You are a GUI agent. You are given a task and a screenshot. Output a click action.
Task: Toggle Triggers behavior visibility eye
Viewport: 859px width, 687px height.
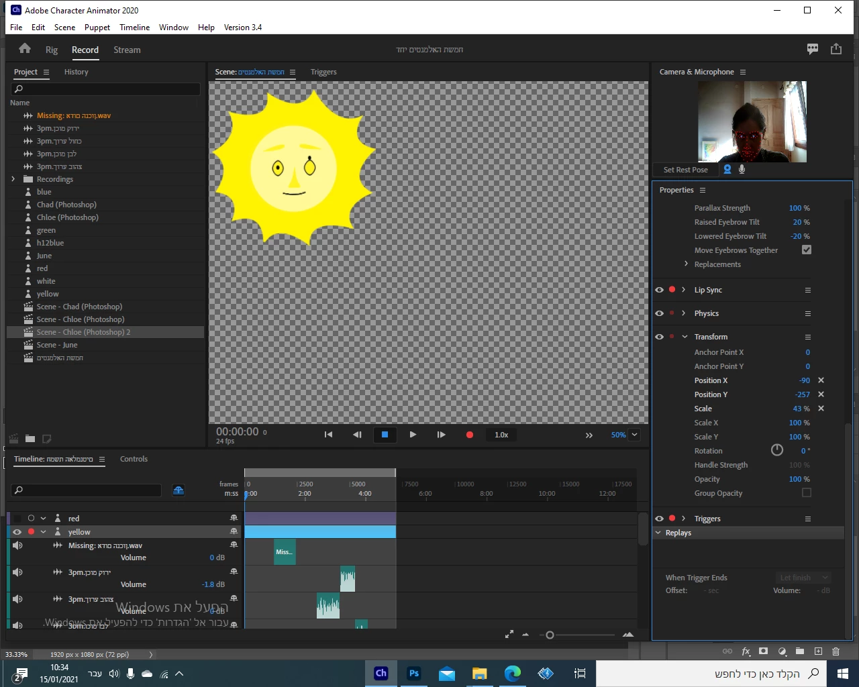tap(659, 519)
